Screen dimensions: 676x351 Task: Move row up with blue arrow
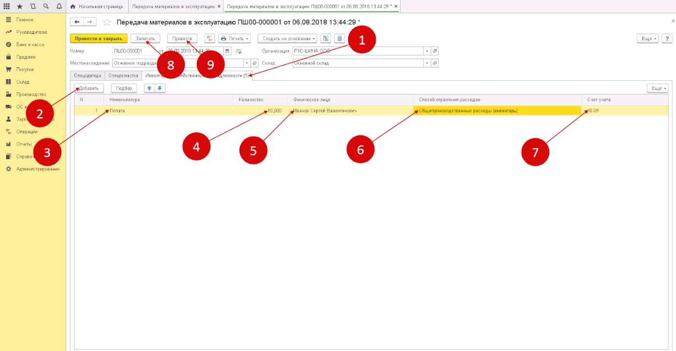[x=149, y=88]
